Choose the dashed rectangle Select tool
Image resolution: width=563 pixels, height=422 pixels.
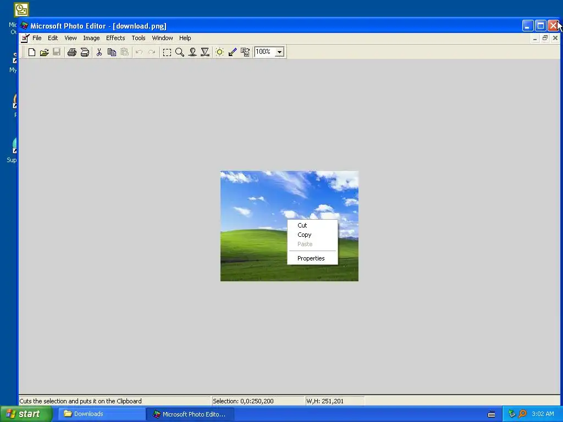(x=167, y=52)
